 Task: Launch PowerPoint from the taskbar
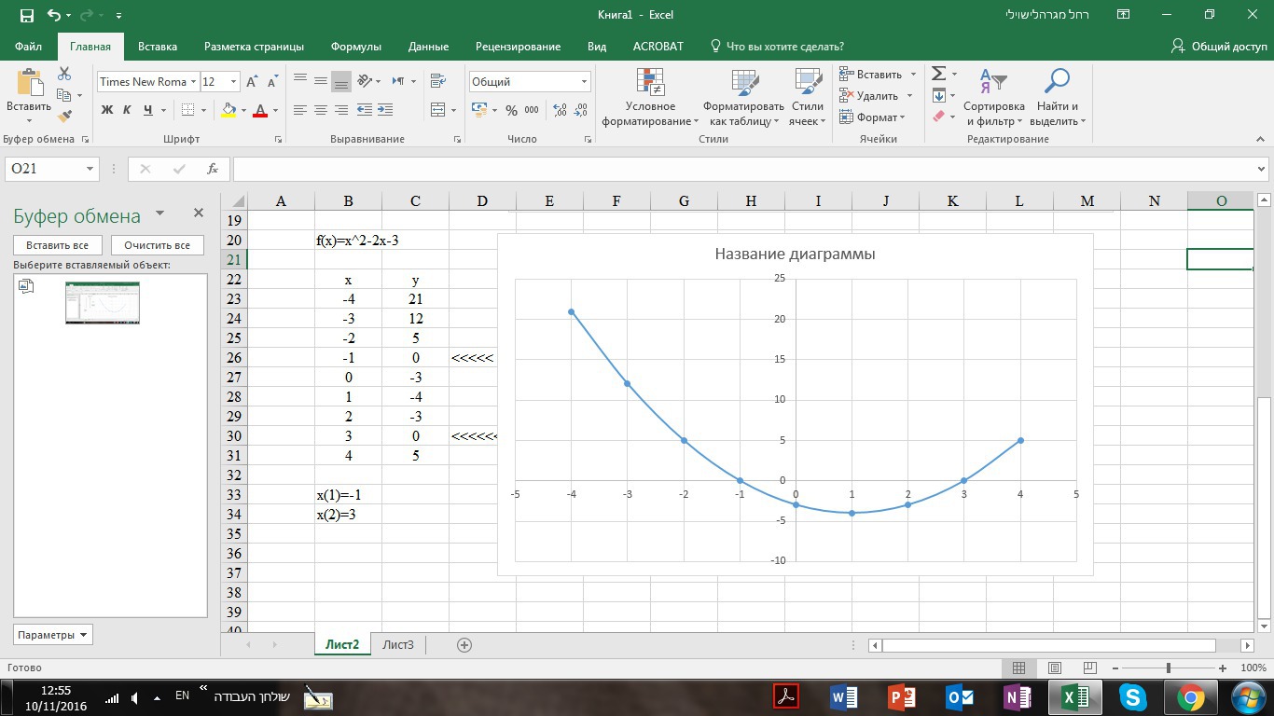901,696
